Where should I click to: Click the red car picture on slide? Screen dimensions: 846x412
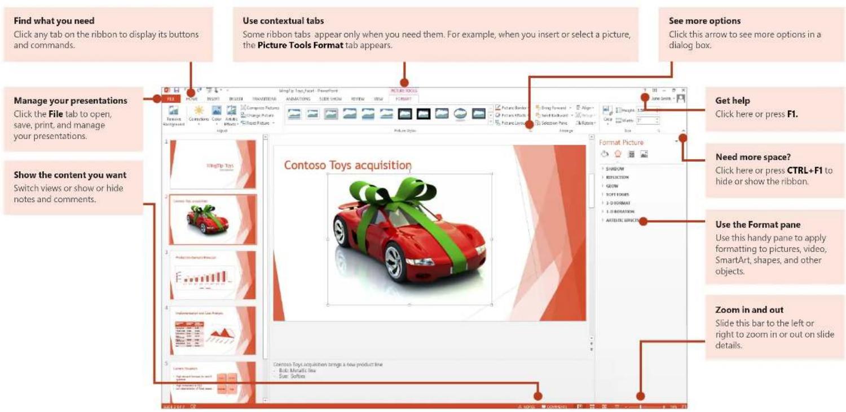click(410, 239)
